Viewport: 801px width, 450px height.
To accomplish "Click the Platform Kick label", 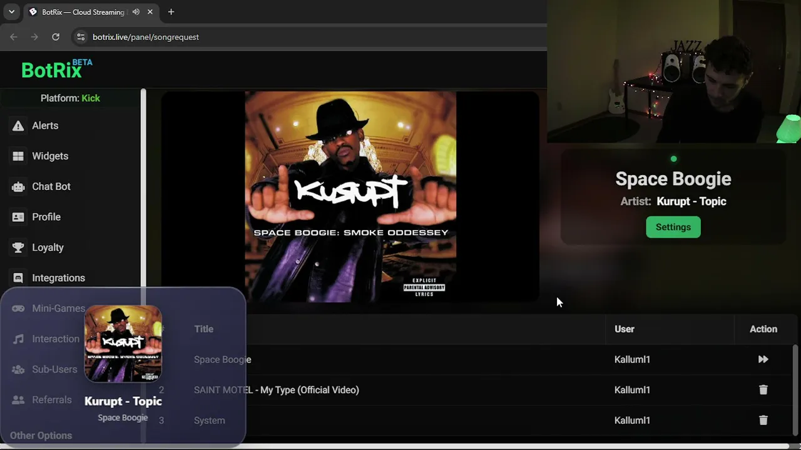I will pyautogui.click(x=70, y=98).
